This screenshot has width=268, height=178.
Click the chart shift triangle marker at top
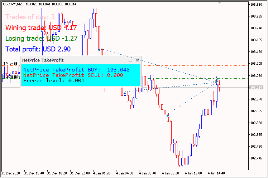[x=220, y=3]
